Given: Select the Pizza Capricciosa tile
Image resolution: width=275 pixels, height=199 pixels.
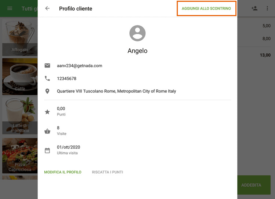Looking at the screenshot, I should click(x=20, y=155).
